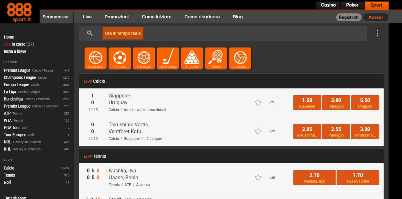402x199 pixels.
Task: Open the Blog menu item
Action: click(238, 17)
